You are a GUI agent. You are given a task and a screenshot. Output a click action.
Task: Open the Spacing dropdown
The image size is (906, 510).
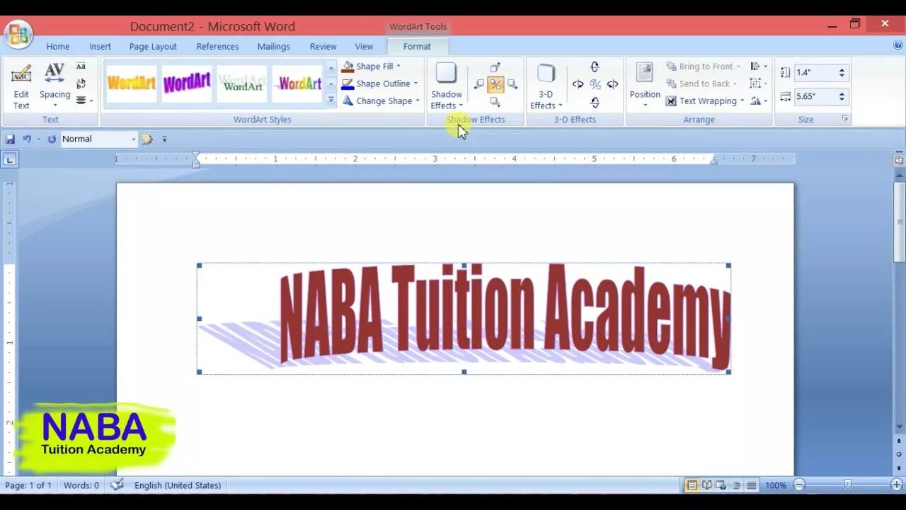click(55, 86)
